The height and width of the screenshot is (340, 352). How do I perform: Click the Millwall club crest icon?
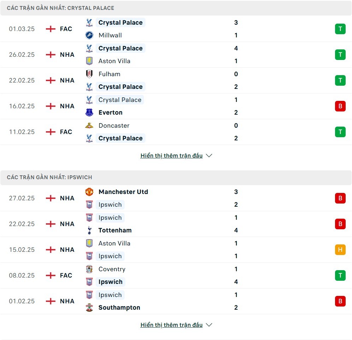point(89,35)
